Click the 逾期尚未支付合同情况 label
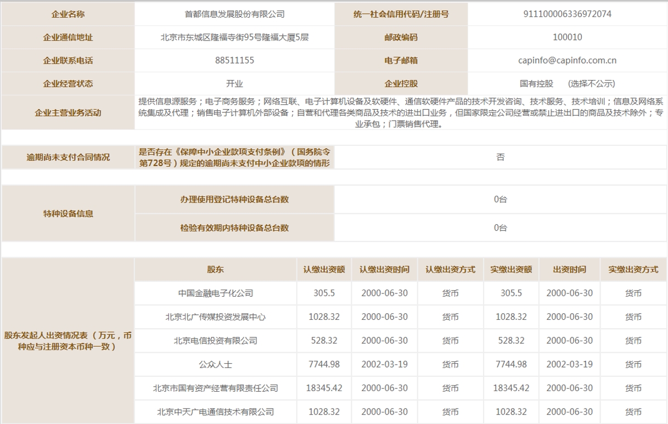 [x=68, y=157]
